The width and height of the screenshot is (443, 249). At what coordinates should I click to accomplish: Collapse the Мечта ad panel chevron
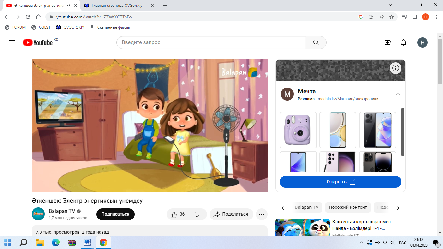398,94
